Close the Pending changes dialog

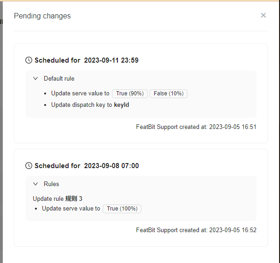point(263,15)
